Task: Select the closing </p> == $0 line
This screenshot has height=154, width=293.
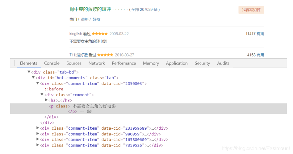Action: pyautogui.click(x=80, y=112)
